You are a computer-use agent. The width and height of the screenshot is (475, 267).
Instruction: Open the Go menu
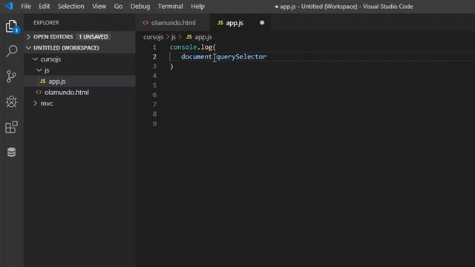pyautogui.click(x=118, y=7)
